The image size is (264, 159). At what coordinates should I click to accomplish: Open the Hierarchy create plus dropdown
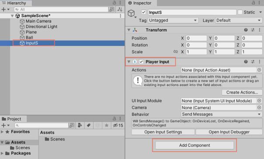(x=5, y=10)
